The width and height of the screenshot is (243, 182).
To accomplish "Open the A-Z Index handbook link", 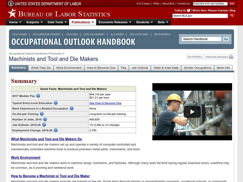I will 117,34.
